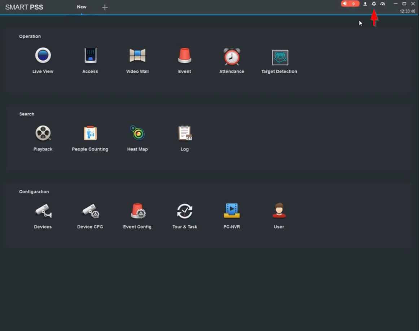Open the Event Config module
Viewport: 419px width, 331px height.
[x=138, y=216]
